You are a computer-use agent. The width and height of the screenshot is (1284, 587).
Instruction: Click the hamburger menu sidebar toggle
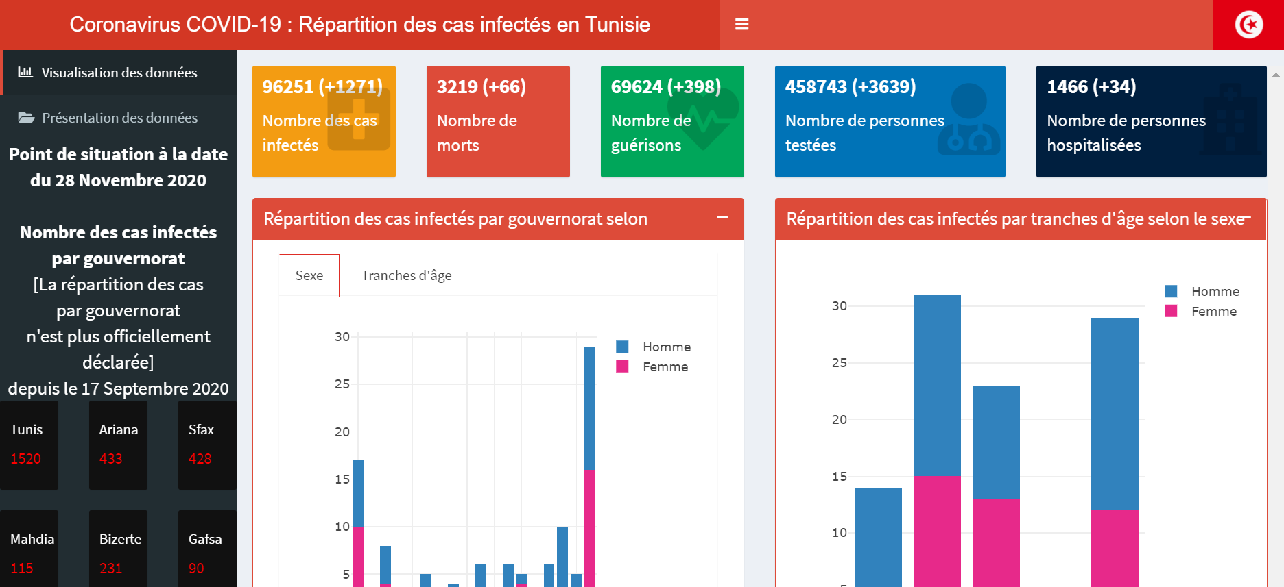pyautogui.click(x=741, y=25)
